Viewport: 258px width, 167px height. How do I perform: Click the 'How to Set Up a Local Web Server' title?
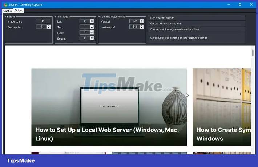pyautogui.click(x=107, y=134)
